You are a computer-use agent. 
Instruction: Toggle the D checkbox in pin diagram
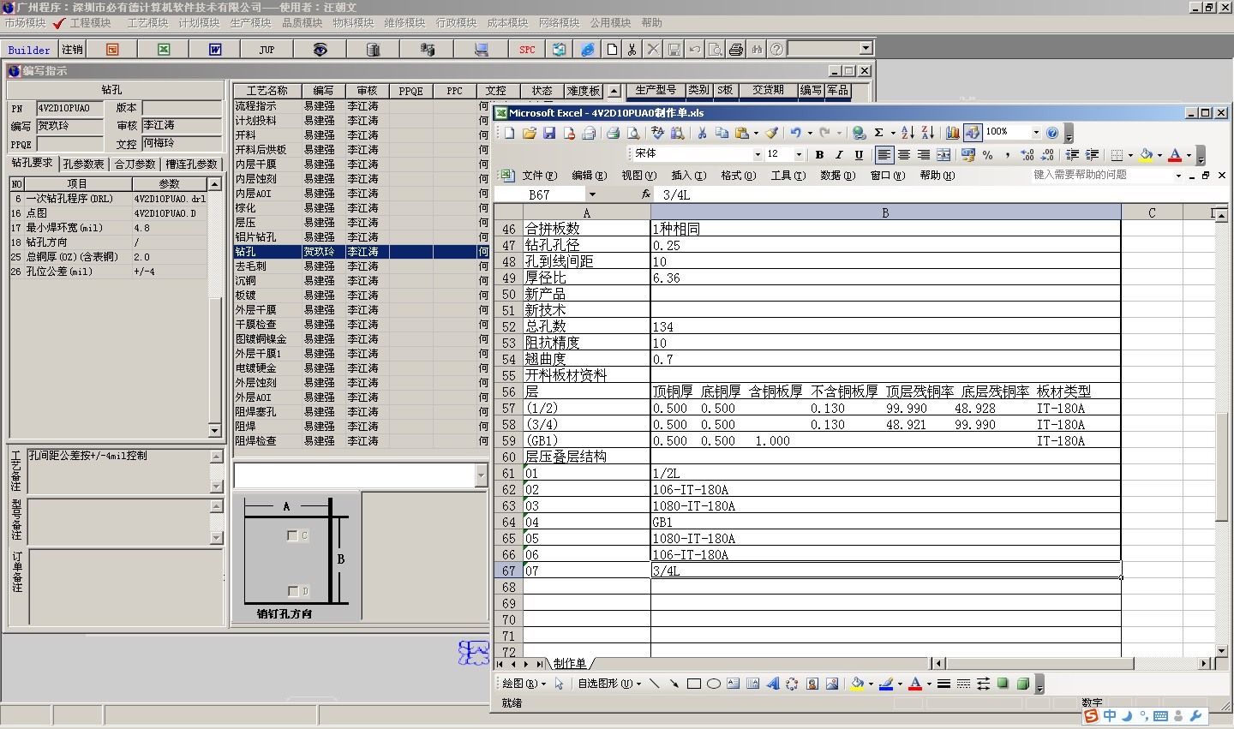(x=293, y=591)
